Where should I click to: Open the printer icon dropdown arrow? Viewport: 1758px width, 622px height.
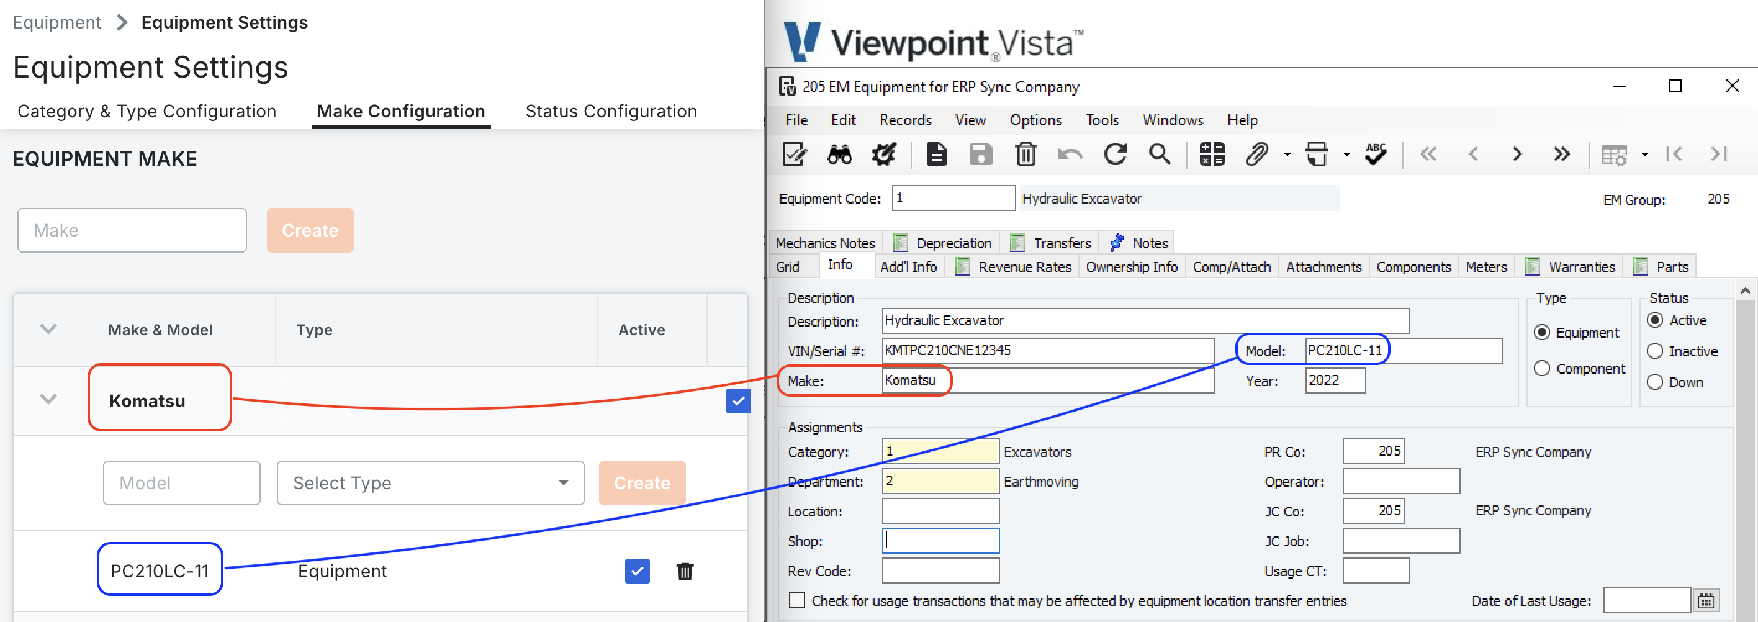pyautogui.click(x=1346, y=155)
